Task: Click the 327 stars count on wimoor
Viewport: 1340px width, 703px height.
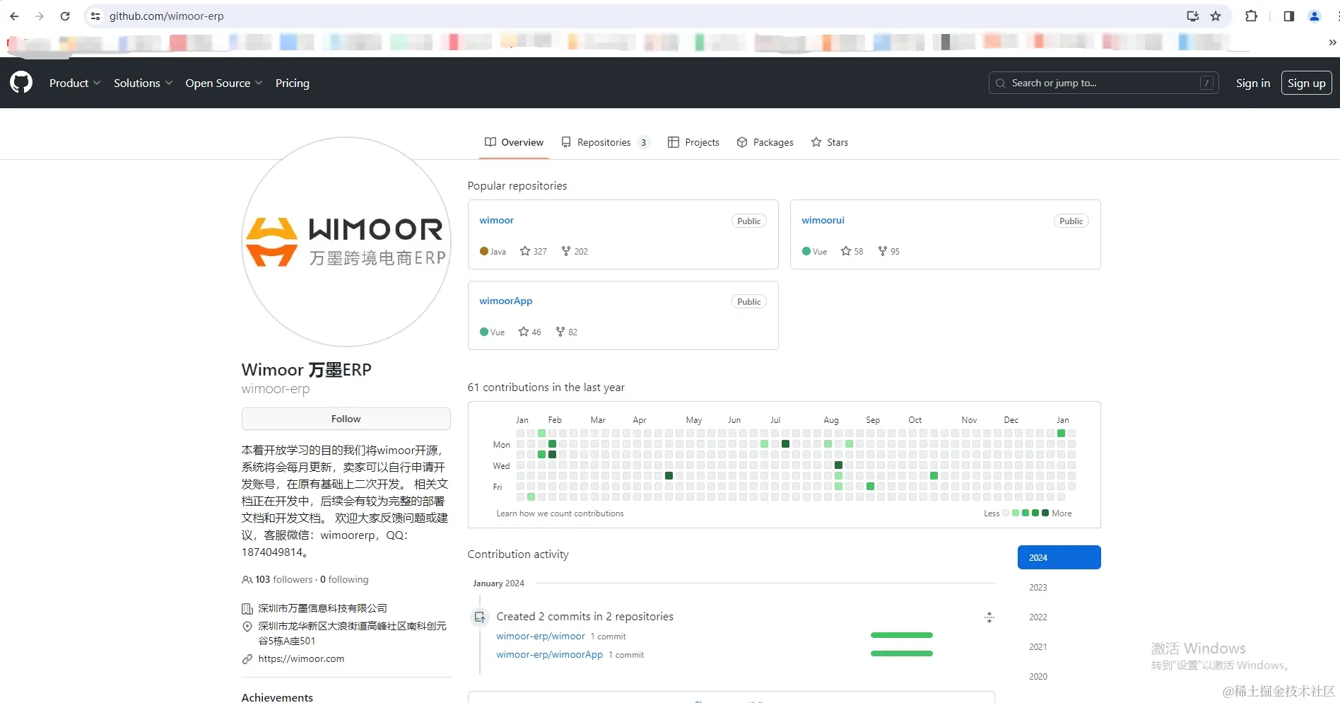Action: point(540,252)
